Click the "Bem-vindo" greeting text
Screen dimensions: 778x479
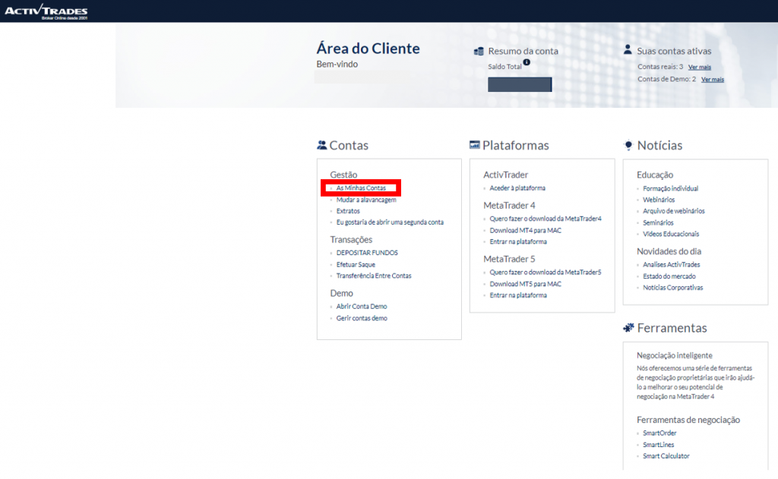(337, 64)
